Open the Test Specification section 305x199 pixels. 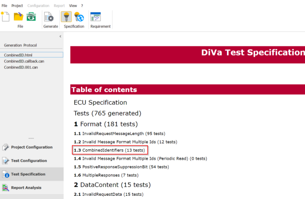pyautogui.click(x=31, y=174)
